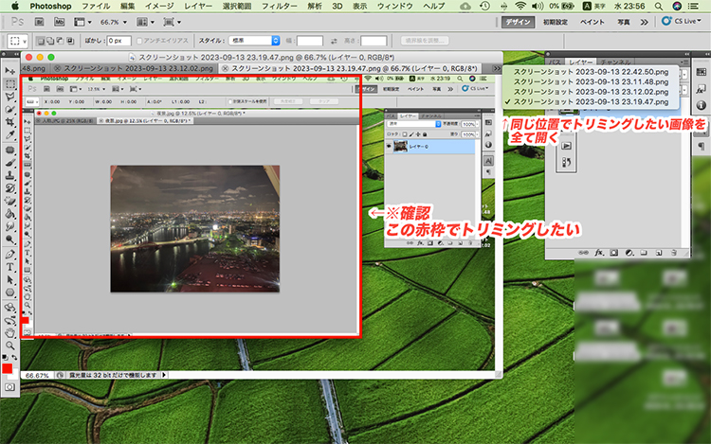Click the white background color swatch
Screen dimensions: 711x444
coord(15,375)
